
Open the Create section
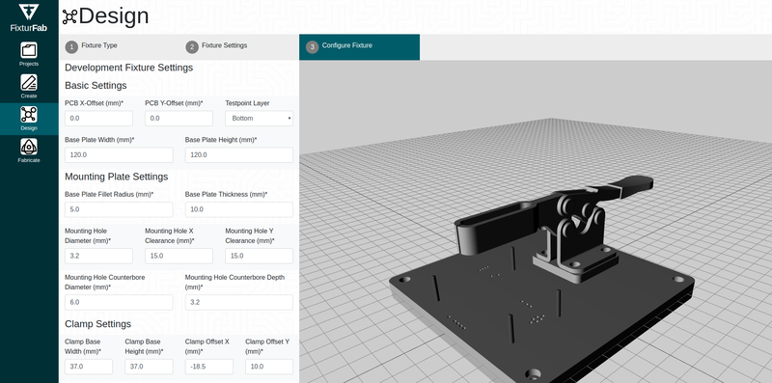tap(29, 86)
